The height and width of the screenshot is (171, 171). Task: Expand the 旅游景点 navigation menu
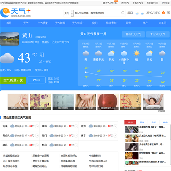pyautogui.click(x=112, y=23)
